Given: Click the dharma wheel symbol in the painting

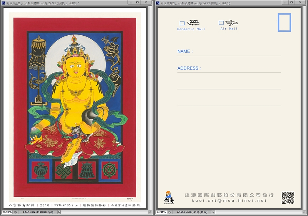Looking at the screenshot, I should pyautogui.click(x=109, y=170).
